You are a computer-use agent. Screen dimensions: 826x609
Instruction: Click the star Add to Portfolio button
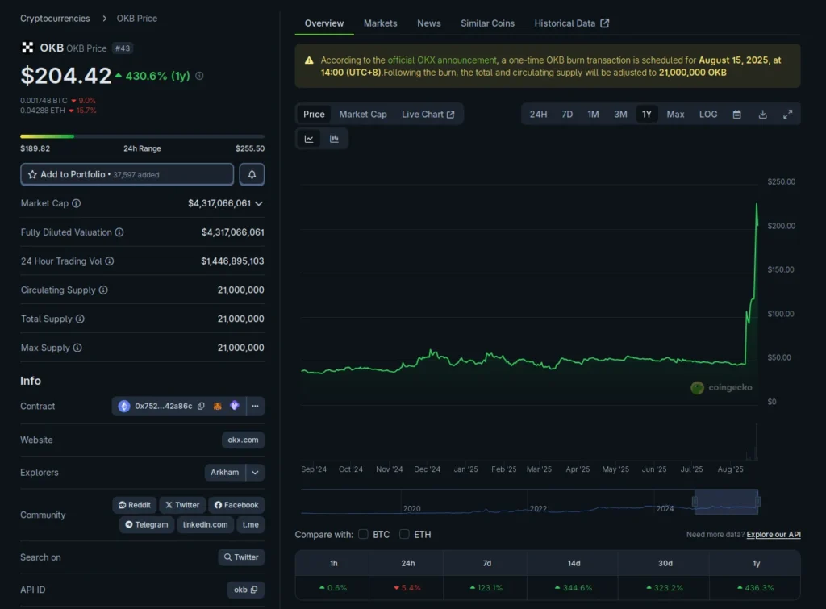(x=127, y=174)
